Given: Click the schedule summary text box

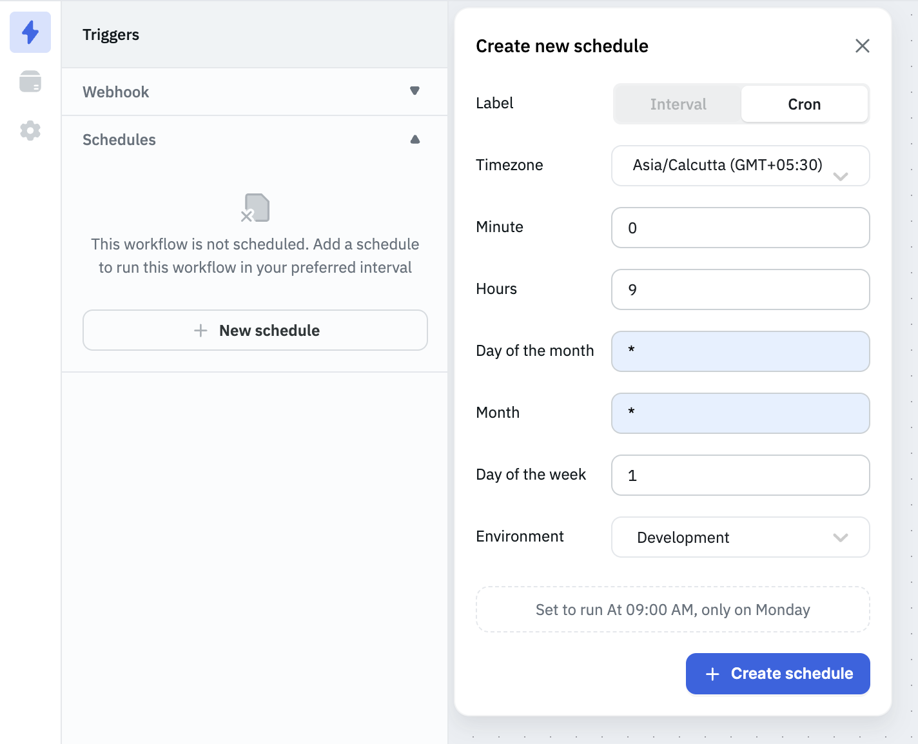Looking at the screenshot, I should tap(672, 609).
